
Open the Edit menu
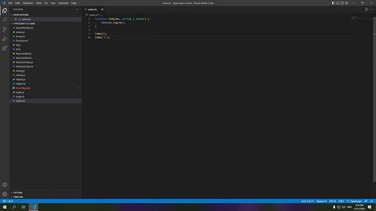click(x=18, y=3)
